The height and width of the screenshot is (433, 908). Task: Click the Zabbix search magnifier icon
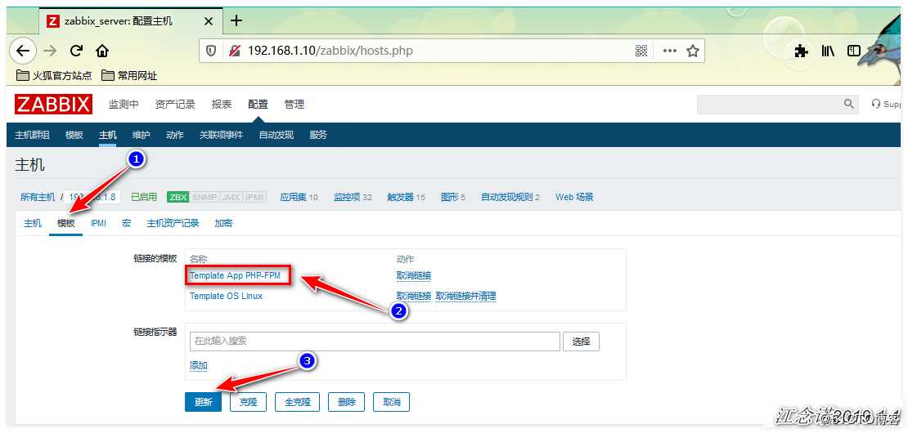pos(849,104)
